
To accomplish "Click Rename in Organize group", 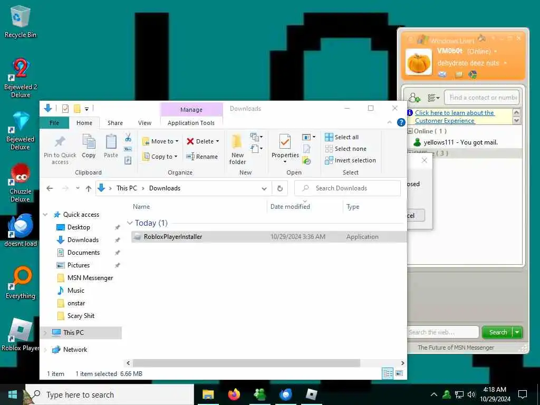I will 202,156.
